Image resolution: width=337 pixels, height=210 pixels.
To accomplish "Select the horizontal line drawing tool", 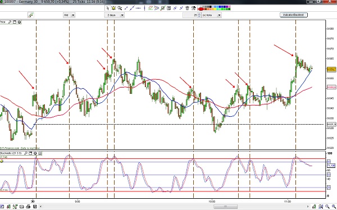I will [138, 8].
